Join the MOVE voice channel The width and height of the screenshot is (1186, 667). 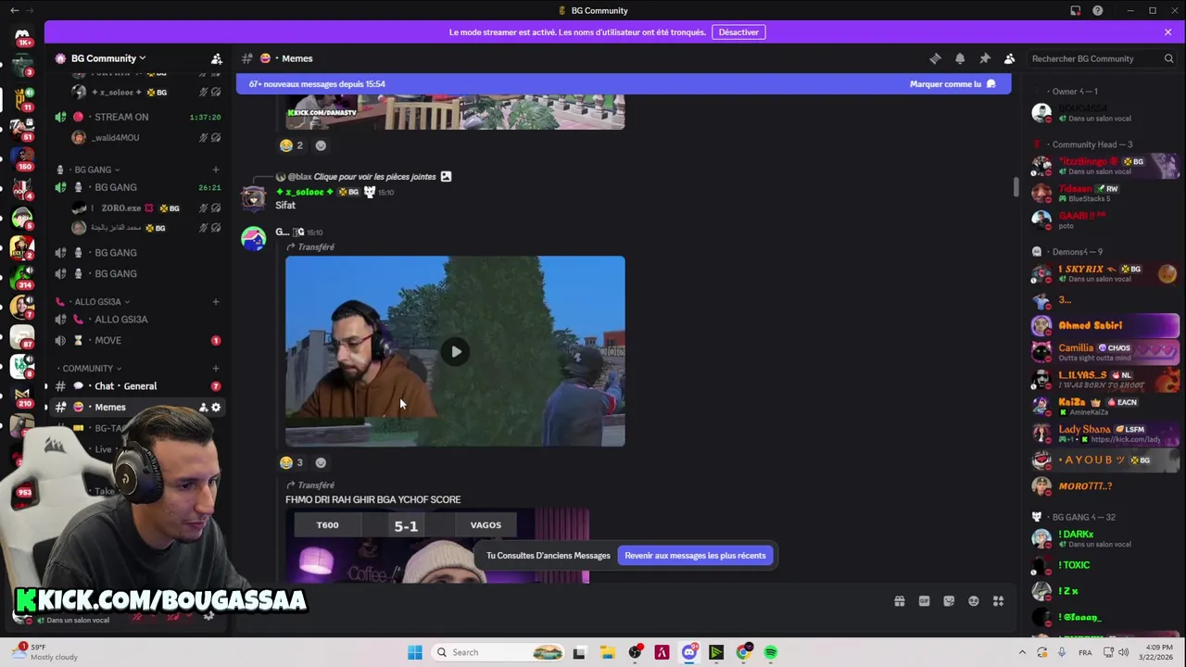[x=137, y=340]
